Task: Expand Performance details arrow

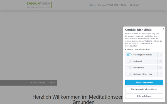Action: click(x=160, y=68)
